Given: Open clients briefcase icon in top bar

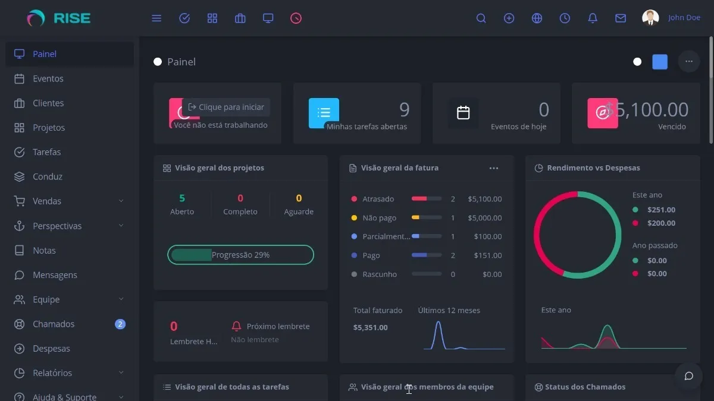Looking at the screenshot, I should pos(240,18).
